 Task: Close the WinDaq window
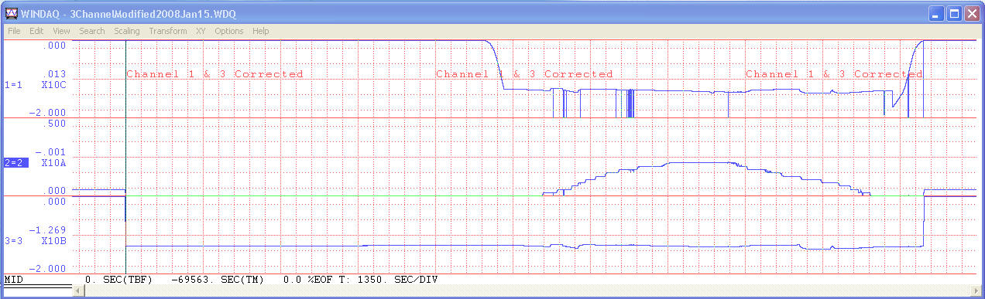click(x=973, y=13)
